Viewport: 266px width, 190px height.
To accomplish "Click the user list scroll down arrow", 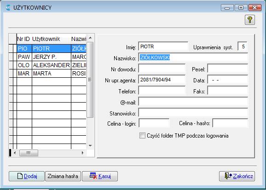I will (x=90, y=145).
